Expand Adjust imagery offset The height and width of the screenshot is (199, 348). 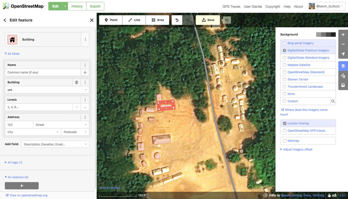tap(296, 149)
